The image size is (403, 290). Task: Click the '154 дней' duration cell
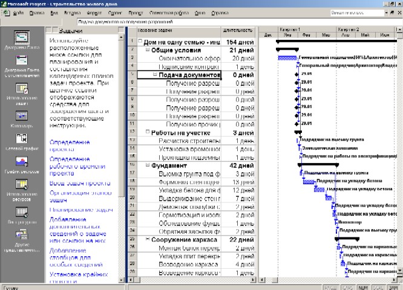(x=238, y=42)
